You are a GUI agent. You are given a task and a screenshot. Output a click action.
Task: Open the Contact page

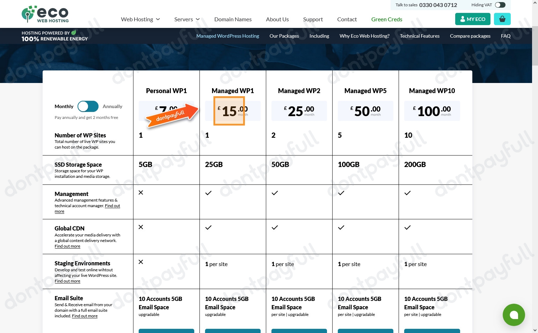347,20
